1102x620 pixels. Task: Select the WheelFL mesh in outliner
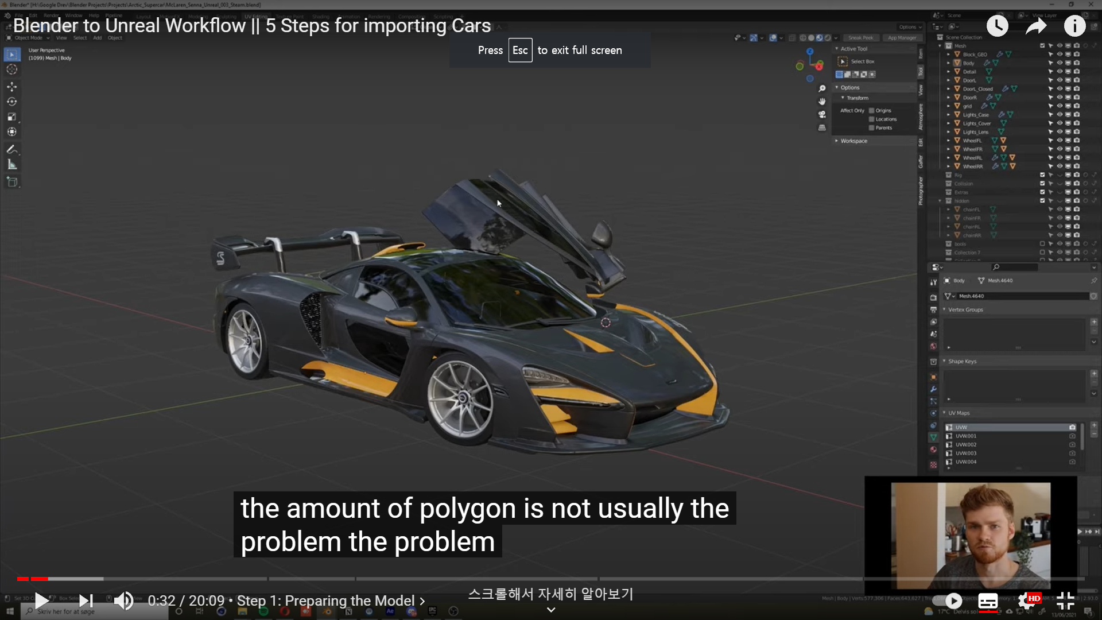coord(972,141)
